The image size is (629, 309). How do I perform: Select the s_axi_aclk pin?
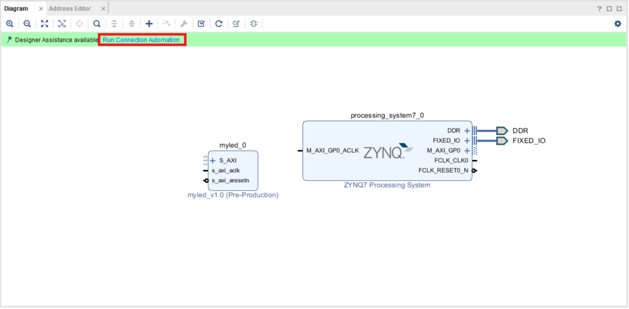226,170
